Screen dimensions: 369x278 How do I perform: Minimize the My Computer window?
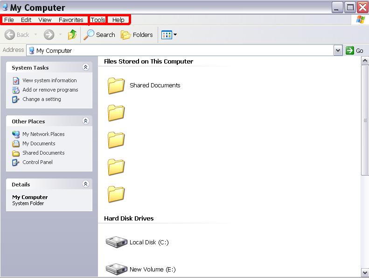click(337, 7)
